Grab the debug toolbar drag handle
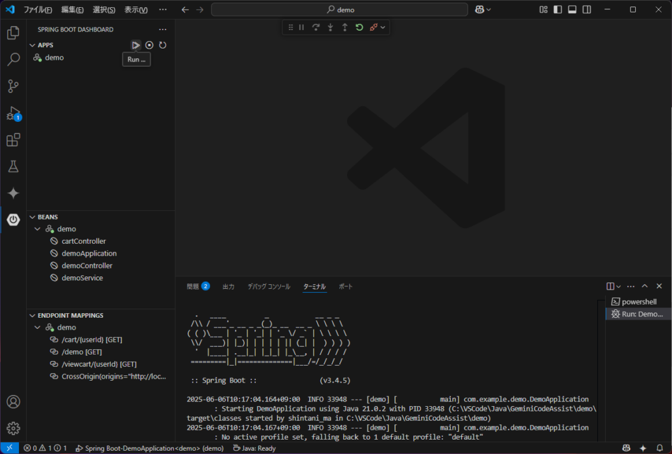Viewport: 672px width, 454px height. 291,28
